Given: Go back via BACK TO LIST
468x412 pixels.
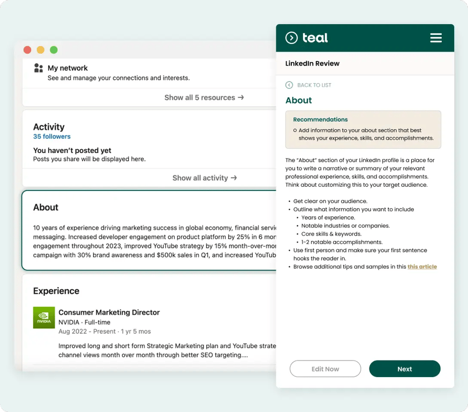Looking at the screenshot, I should pos(314,85).
